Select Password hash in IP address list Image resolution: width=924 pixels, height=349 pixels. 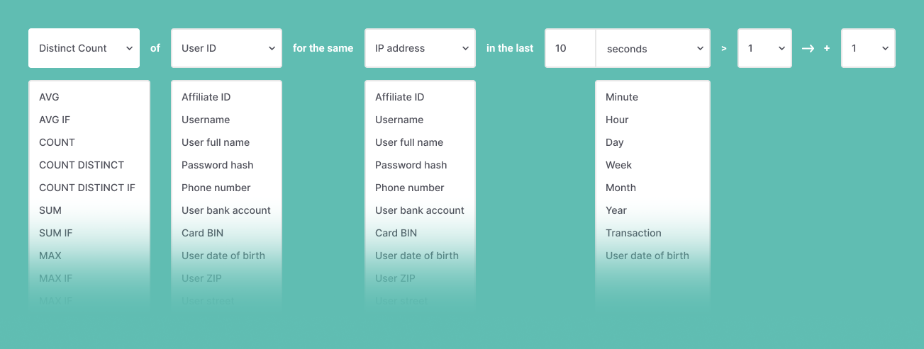(x=411, y=165)
